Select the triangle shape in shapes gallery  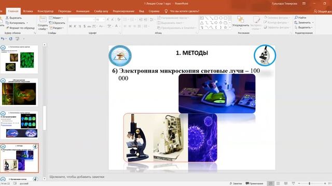tap(202, 23)
